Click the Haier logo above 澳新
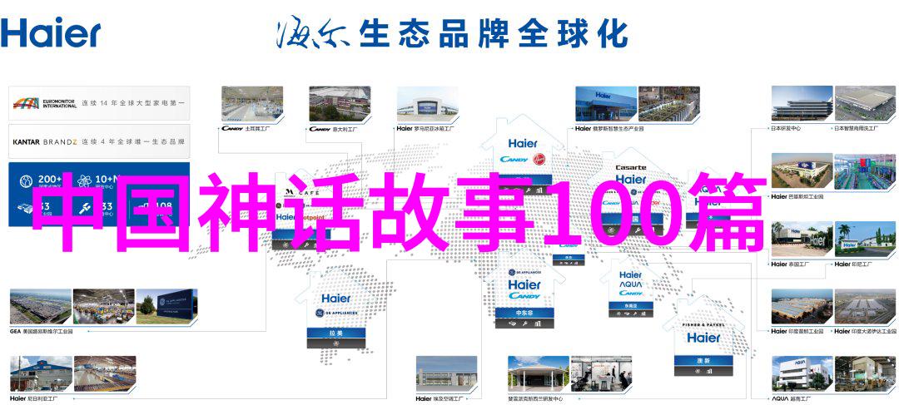This screenshot has width=899, height=405. click(x=703, y=338)
